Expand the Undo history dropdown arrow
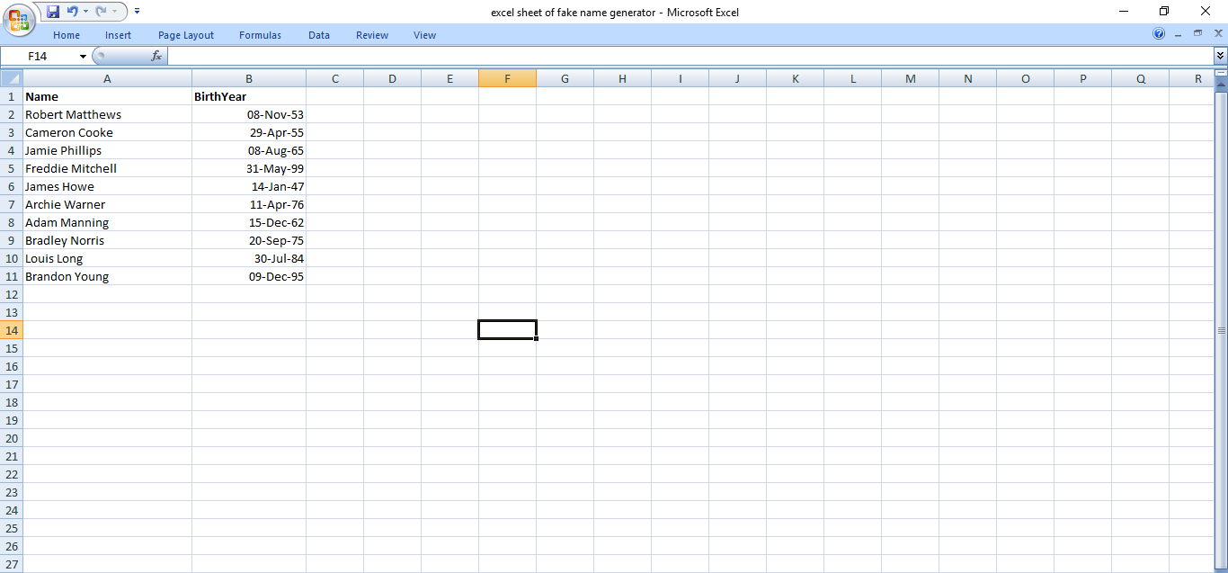This screenshot has height=573, width=1228. [85, 12]
